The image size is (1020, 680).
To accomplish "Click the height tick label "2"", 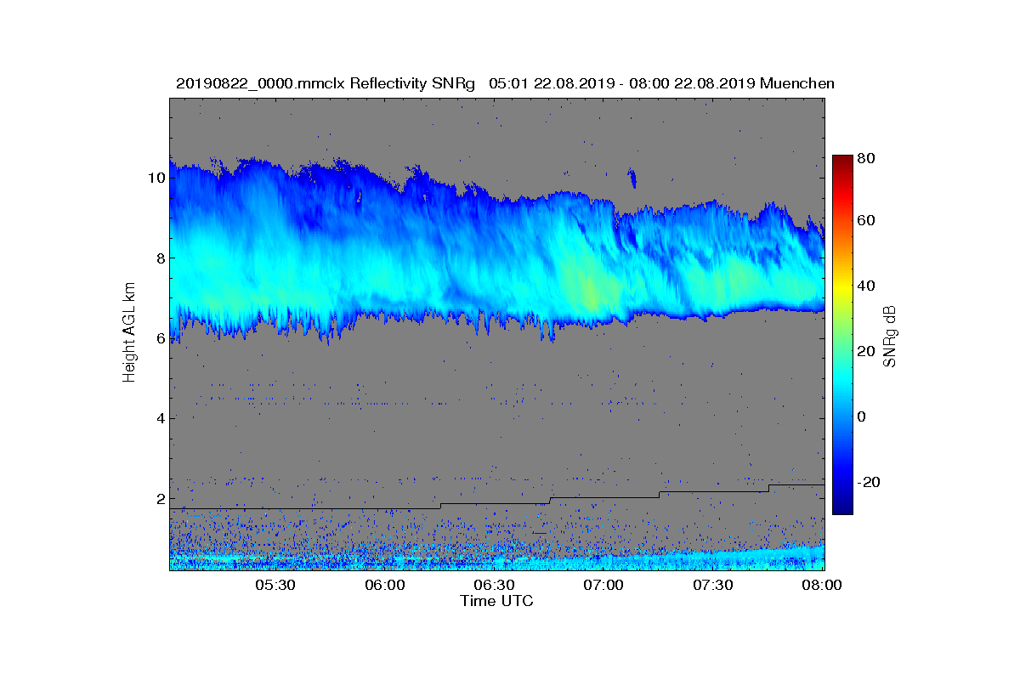I will pyautogui.click(x=160, y=498).
